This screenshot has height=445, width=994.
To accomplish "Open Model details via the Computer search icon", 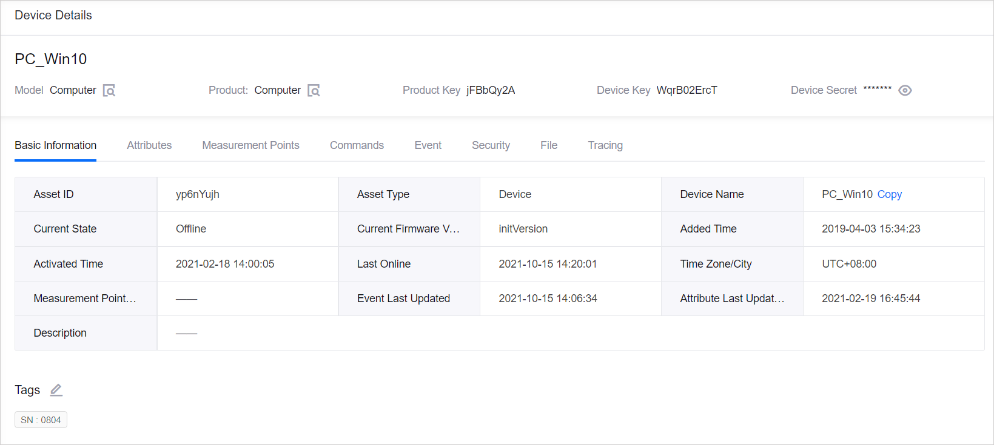I will (x=109, y=91).
